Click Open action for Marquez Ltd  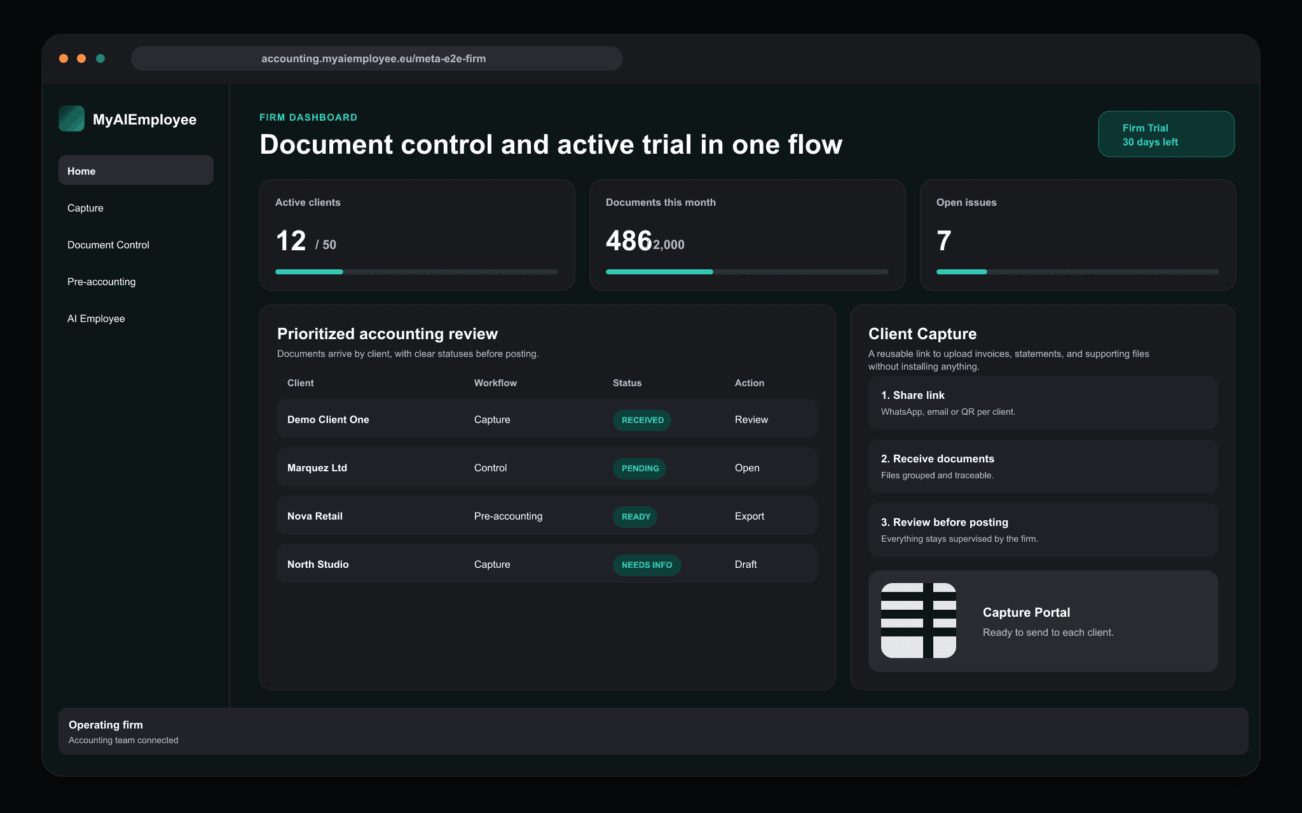[x=747, y=468]
